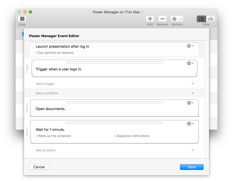Zoom the window with the green button
233x181 pixels.
coord(30,12)
